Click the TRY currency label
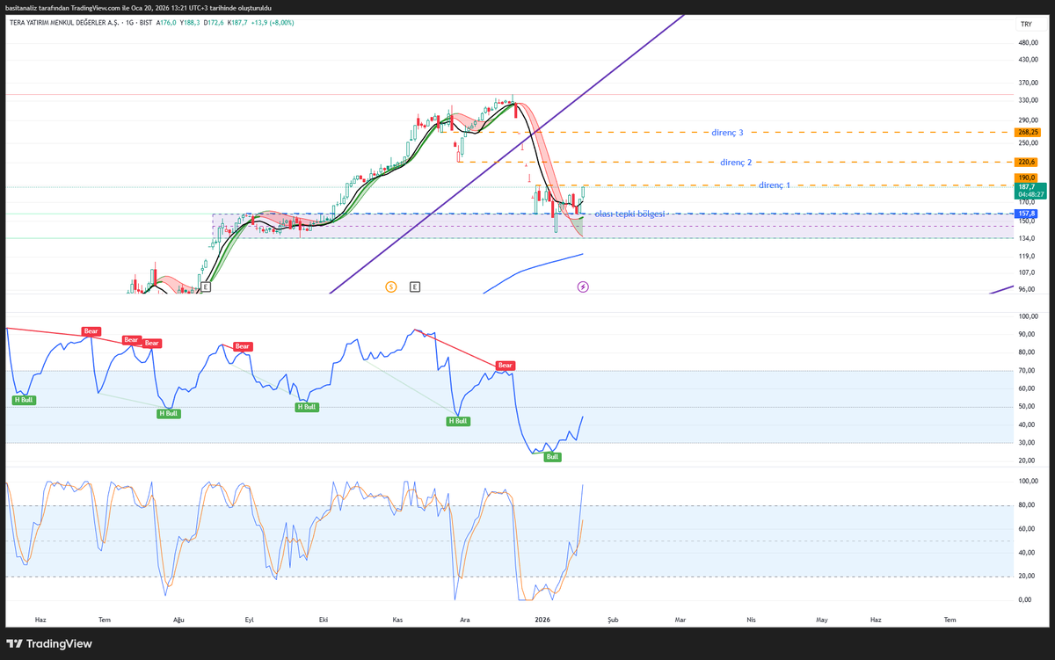The height and width of the screenshot is (660, 1055). (1025, 25)
